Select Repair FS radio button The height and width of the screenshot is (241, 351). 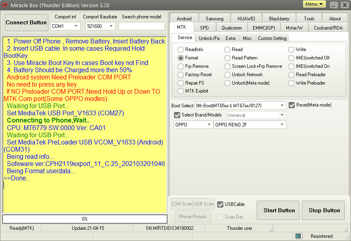tap(191, 83)
